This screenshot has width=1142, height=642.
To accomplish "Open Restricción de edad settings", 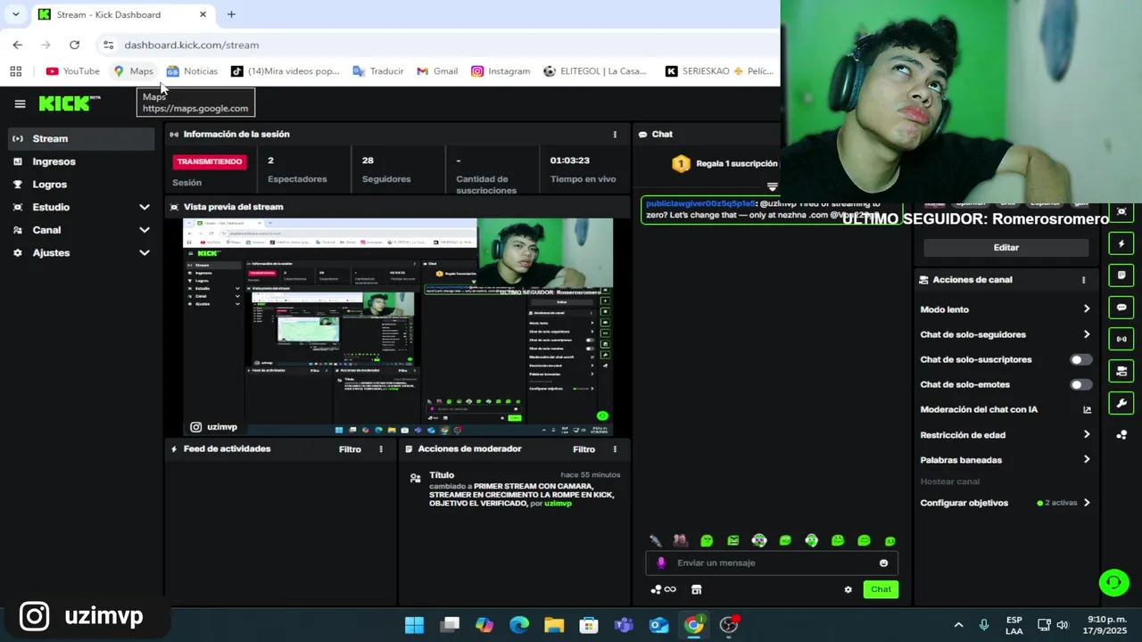I will pyautogui.click(x=1005, y=435).
